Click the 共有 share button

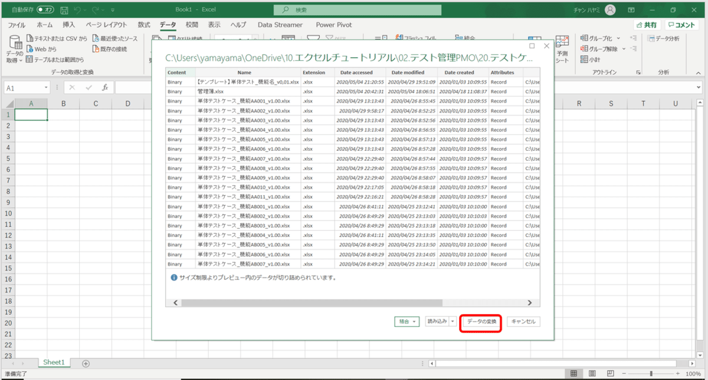point(647,25)
